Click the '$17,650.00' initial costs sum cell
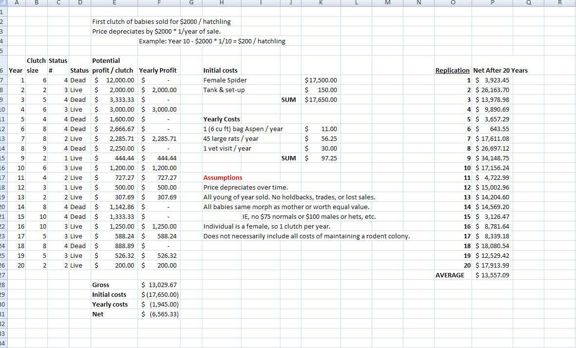576x348 pixels. point(321,99)
